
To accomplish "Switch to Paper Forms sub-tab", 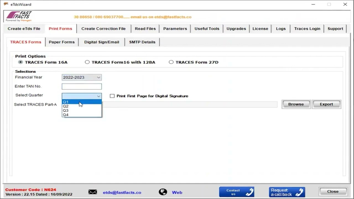I will 62,42.
